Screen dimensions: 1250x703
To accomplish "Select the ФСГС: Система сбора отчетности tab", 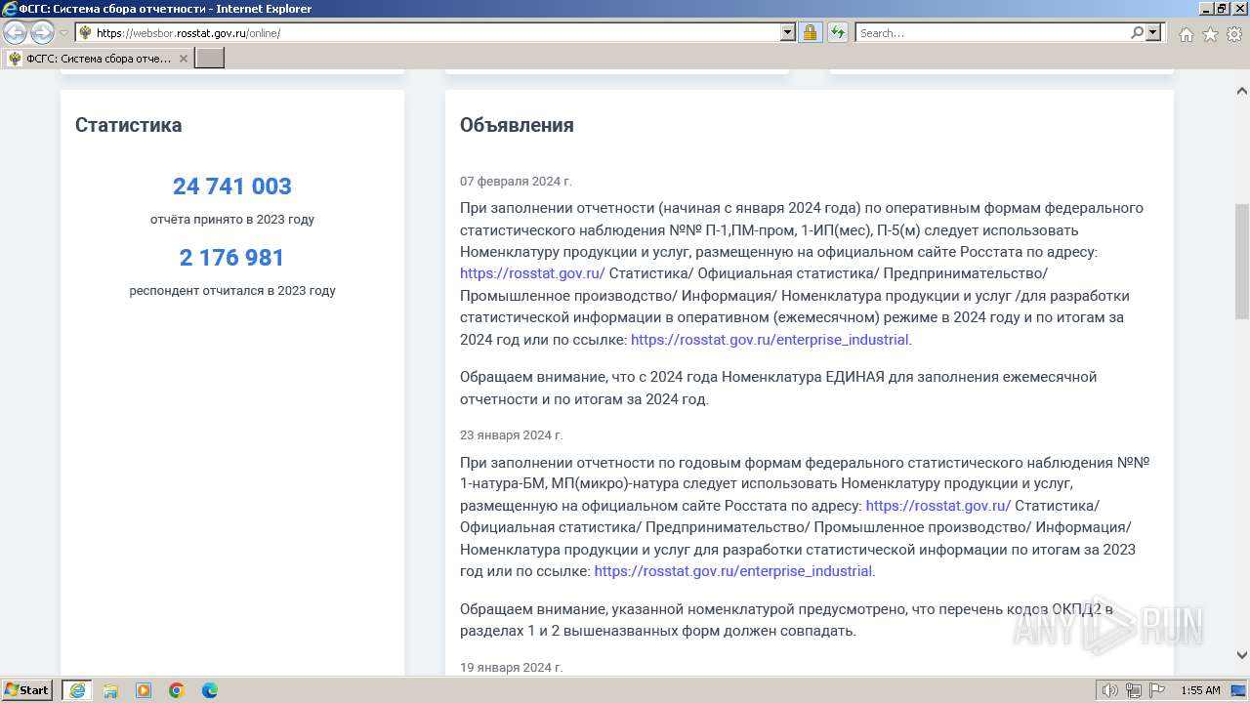I will [98, 59].
